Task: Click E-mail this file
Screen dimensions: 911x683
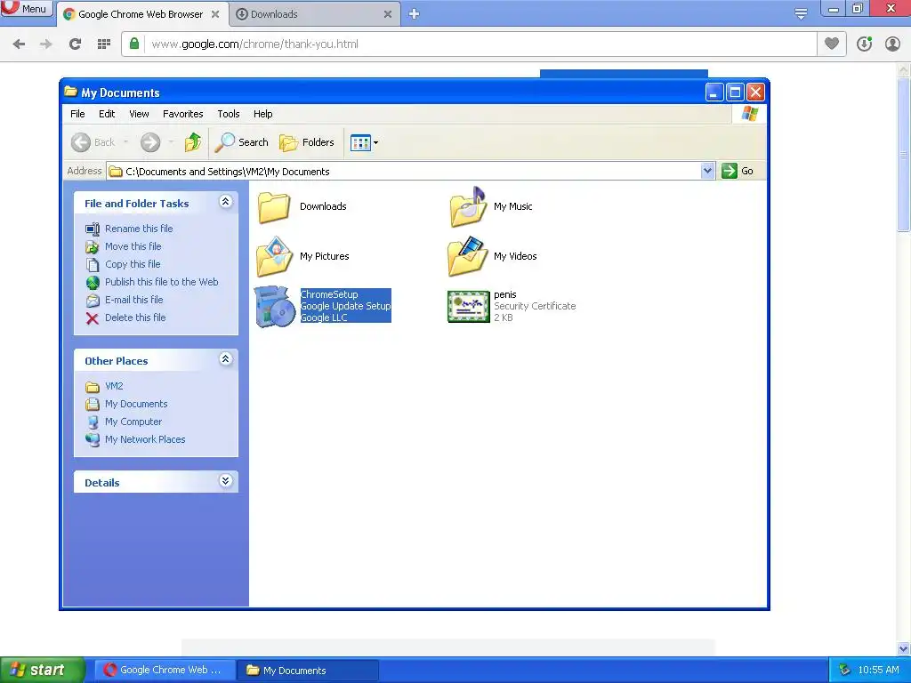Action: [x=134, y=300]
